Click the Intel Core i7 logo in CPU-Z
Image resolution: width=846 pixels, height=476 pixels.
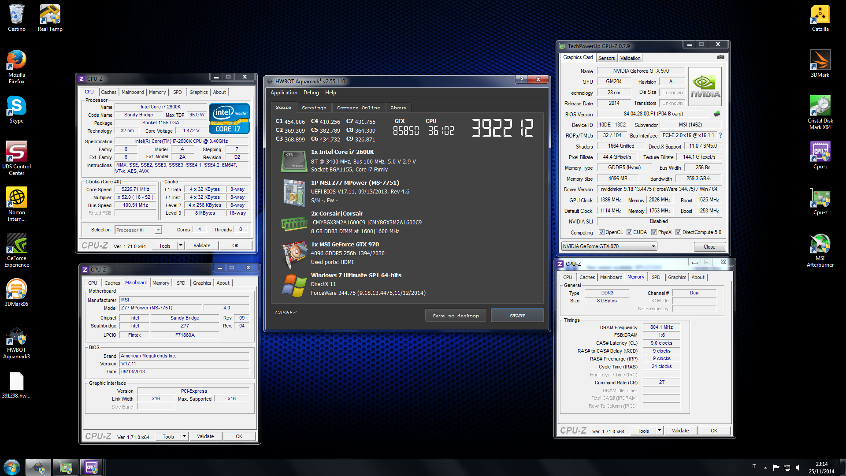pos(229,119)
